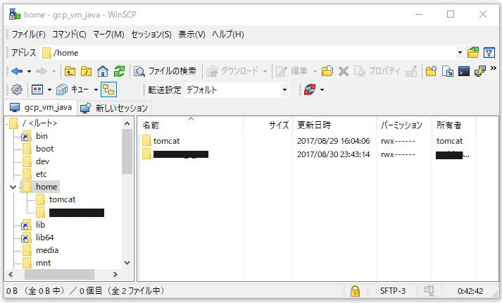The image size is (502, 303).
Task: Click the padlock icon in status bar
Action: pyautogui.click(x=355, y=291)
